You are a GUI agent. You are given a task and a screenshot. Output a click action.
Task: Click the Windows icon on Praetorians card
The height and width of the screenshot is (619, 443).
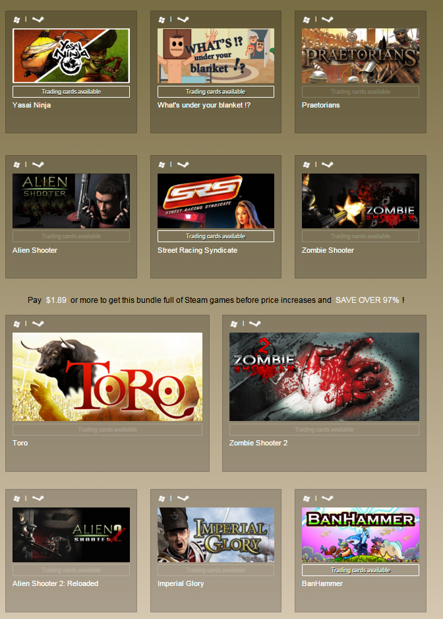pos(306,19)
